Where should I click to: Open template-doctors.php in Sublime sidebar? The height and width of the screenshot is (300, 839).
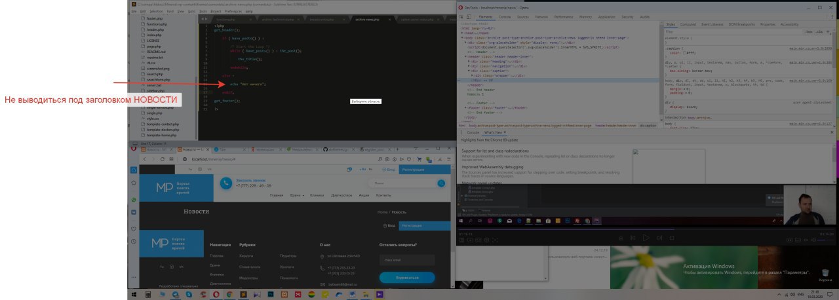(163, 130)
